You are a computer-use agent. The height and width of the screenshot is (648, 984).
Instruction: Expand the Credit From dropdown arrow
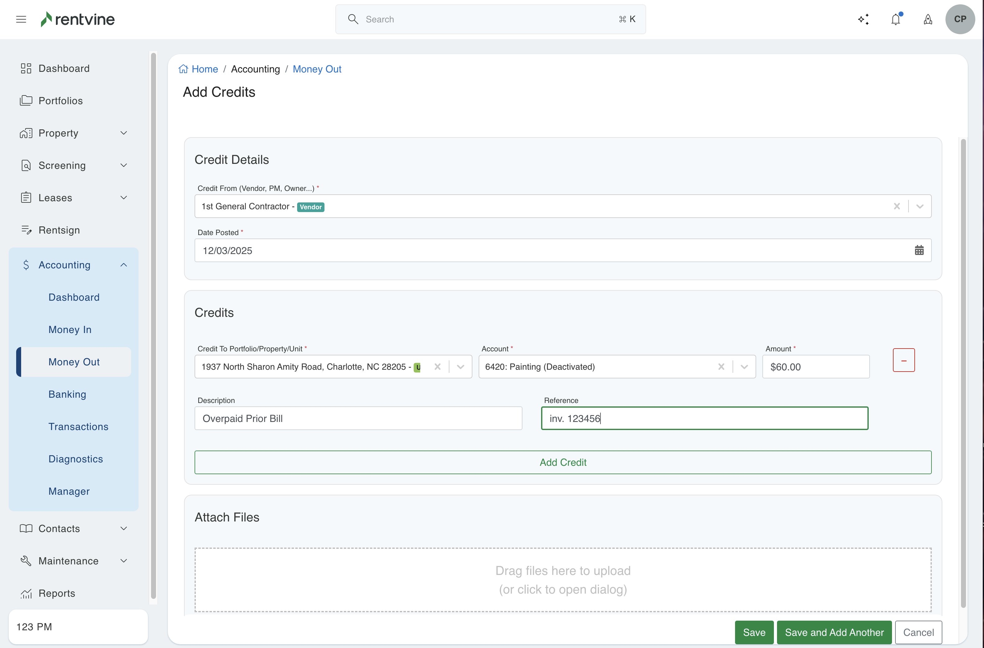pyautogui.click(x=919, y=206)
